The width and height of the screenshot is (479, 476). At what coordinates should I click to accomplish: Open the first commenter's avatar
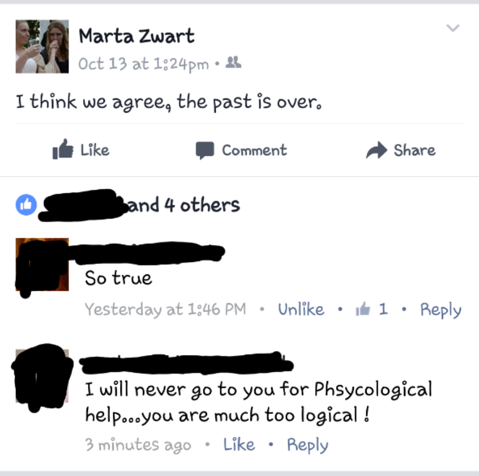(x=42, y=265)
